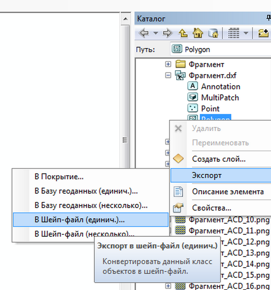Click the Фрагмент folder icon
The height and width of the screenshot is (290, 271).
180,64
